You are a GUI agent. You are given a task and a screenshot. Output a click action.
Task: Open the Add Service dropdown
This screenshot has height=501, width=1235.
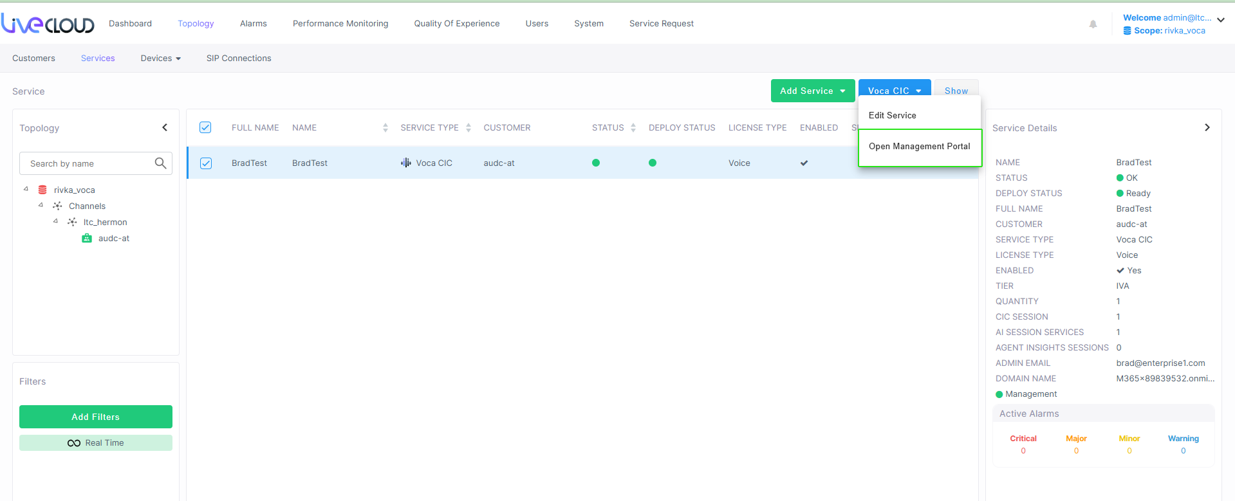[x=812, y=91]
